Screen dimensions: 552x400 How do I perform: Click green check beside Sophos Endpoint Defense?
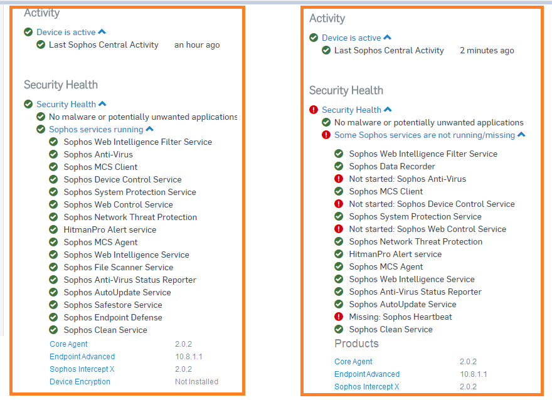click(53, 317)
